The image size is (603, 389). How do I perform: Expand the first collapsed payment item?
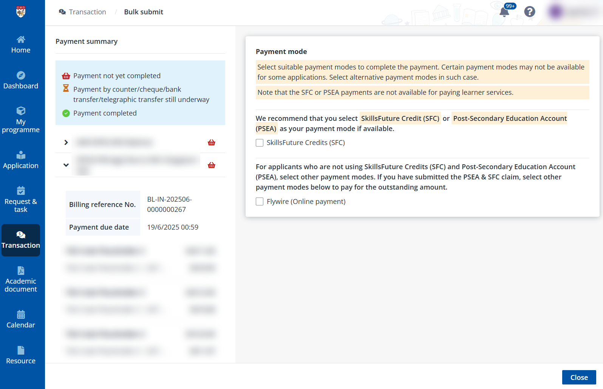click(66, 142)
